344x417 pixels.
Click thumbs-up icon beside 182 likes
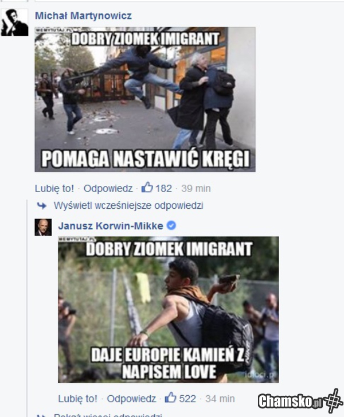click(147, 187)
